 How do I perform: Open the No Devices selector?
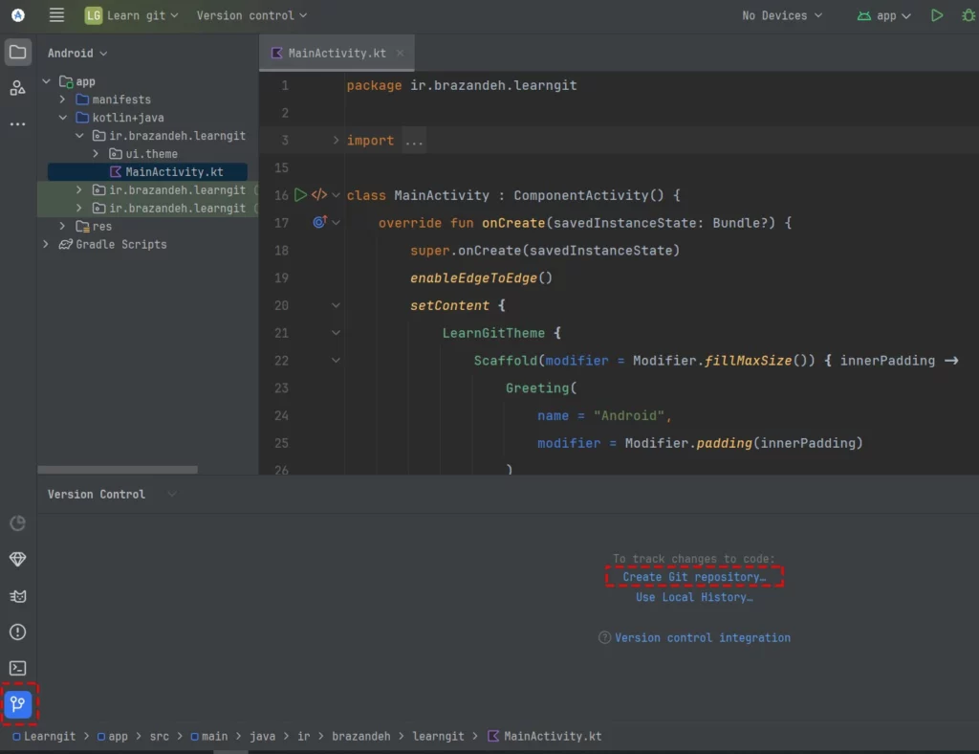coord(782,15)
